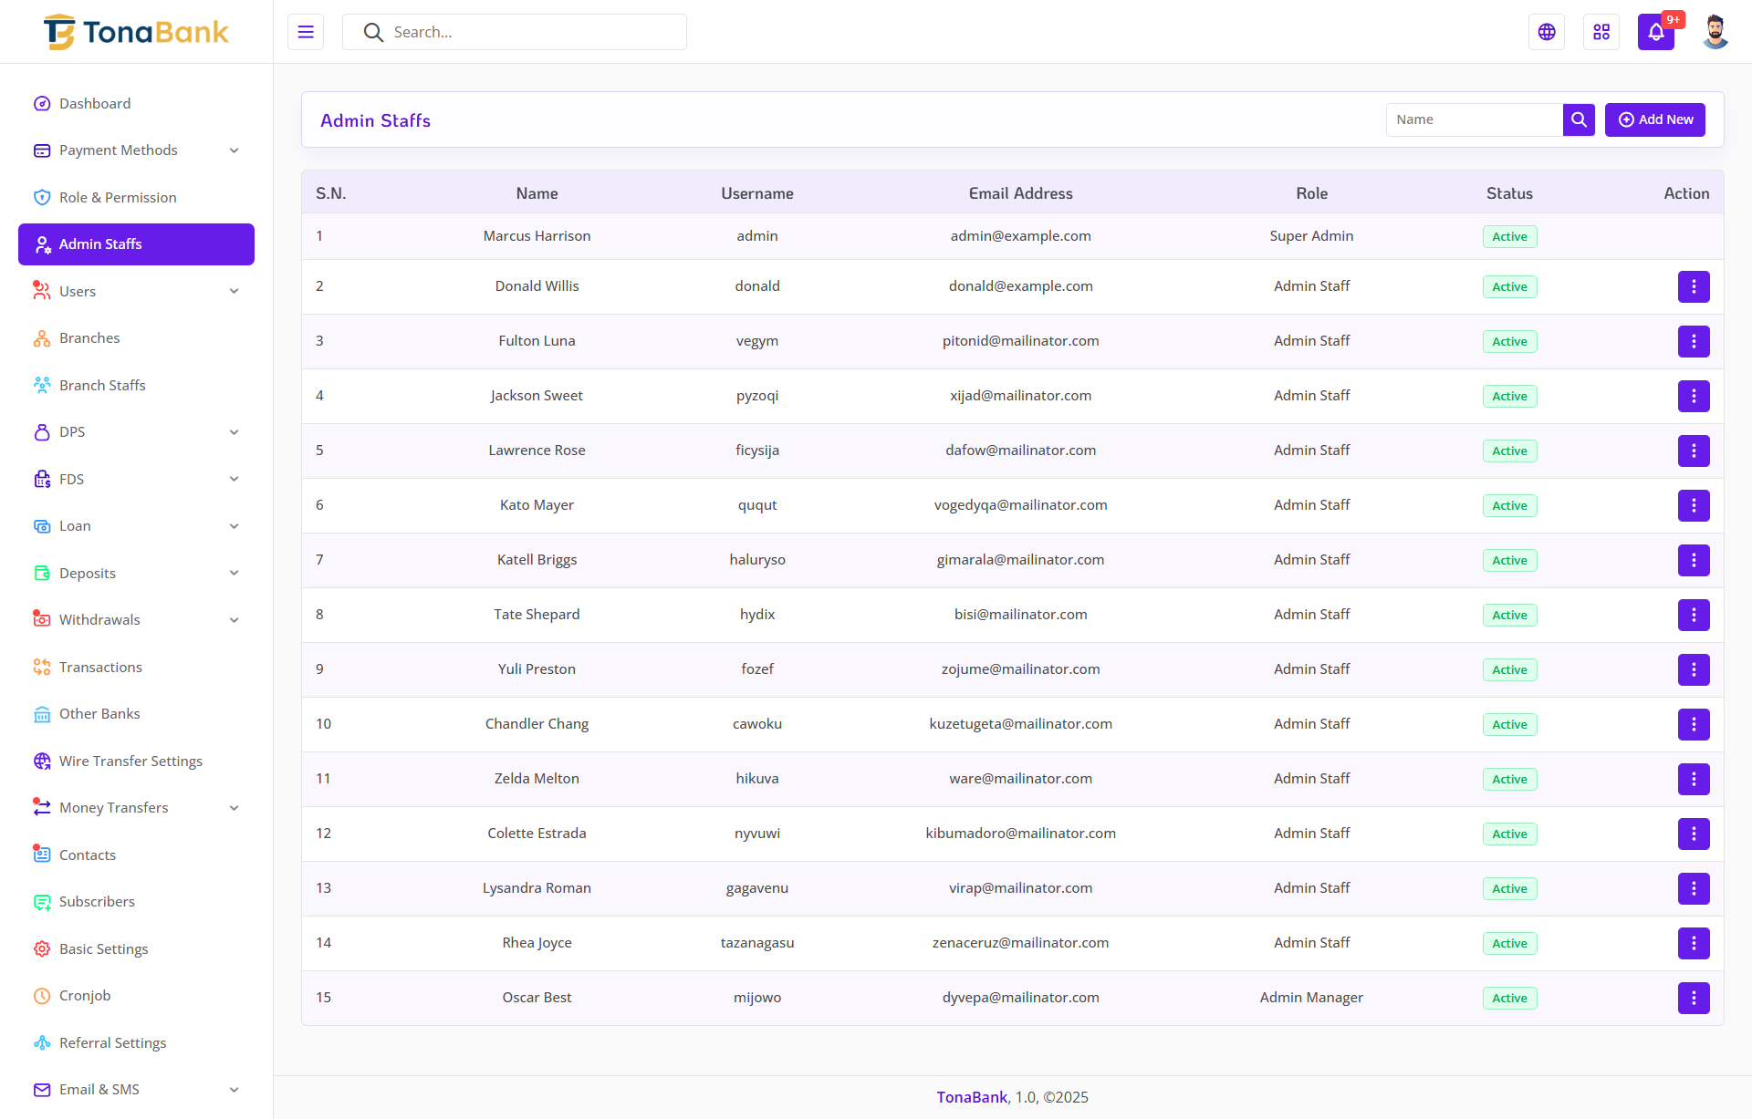The width and height of the screenshot is (1752, 1119).
Task: Open Role & Permission page
Action: tap(118, 198)
